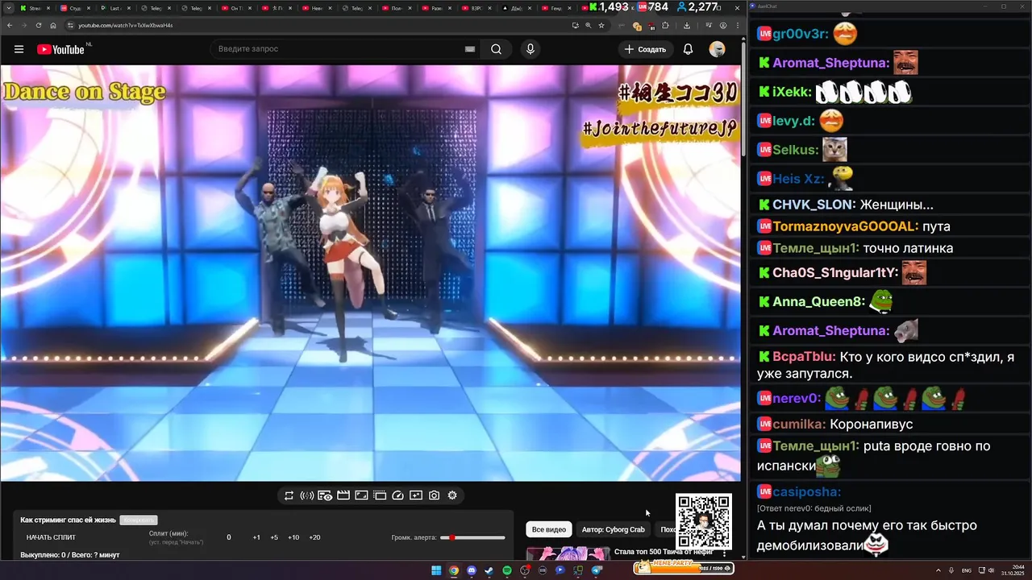The width and height of the screenshot is (1032, 580).
Task: Reload the page with browser refresh icon
Action: [x=38, y=25]
